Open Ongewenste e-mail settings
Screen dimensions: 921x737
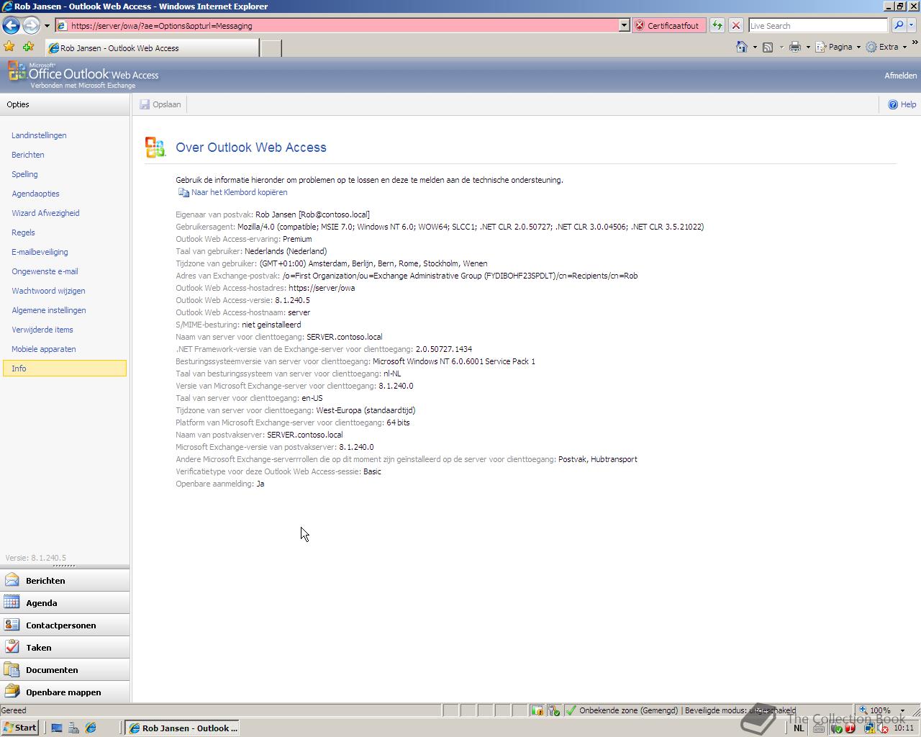click(x=45, y=271)
